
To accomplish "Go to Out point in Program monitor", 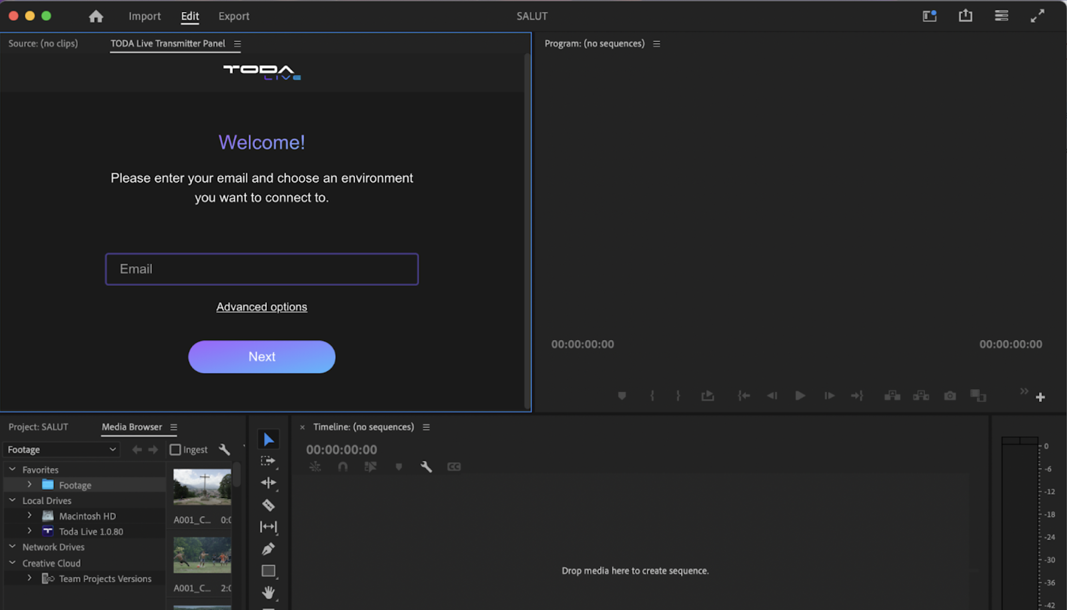I will [x=857, y=396].
